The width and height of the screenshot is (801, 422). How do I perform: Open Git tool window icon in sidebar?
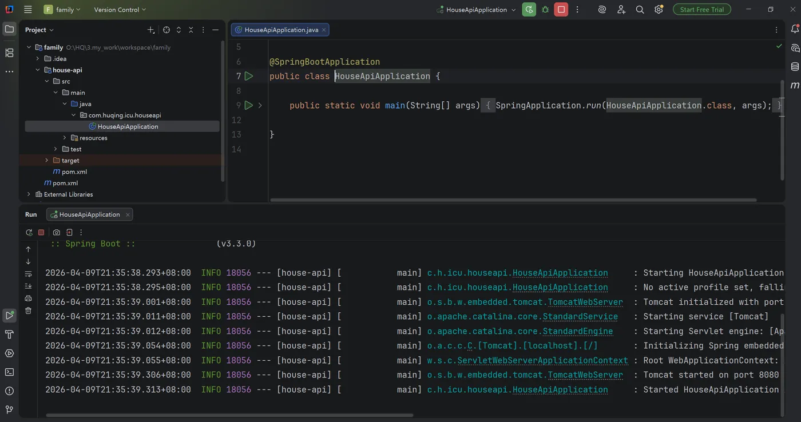click(9, 409)
